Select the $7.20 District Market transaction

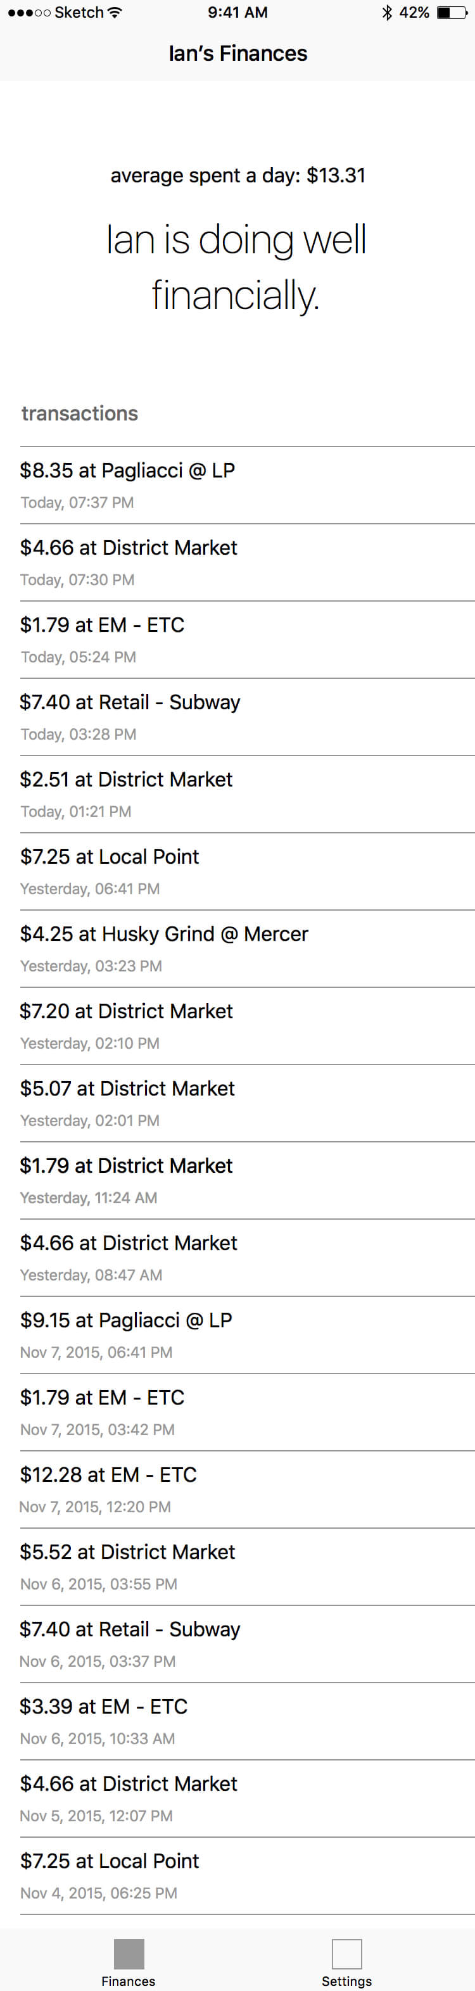point(247,1027)
